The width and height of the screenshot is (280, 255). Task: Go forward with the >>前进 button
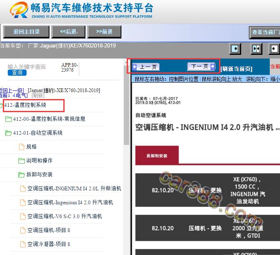(x=104, y=32)
